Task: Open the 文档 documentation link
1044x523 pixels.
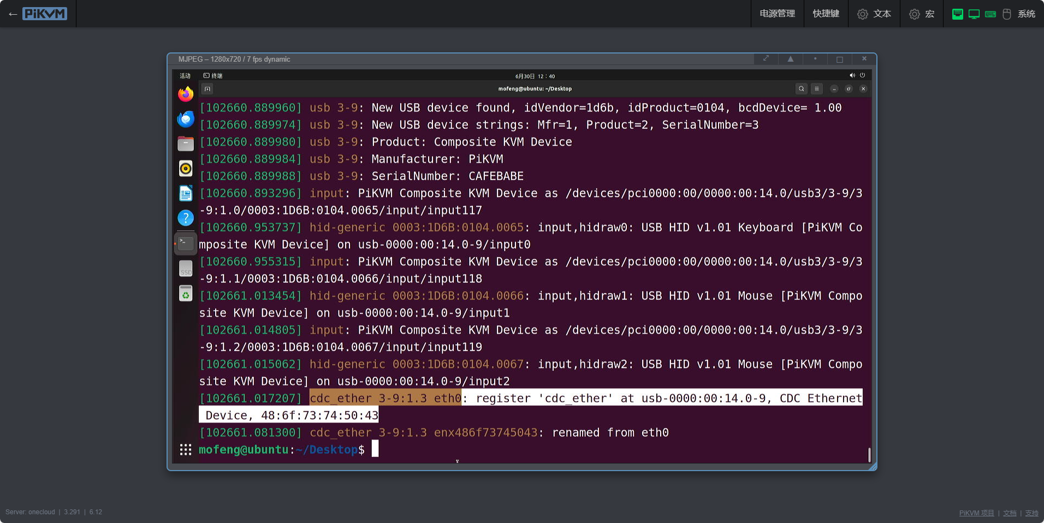Action: click(1010, 513)
